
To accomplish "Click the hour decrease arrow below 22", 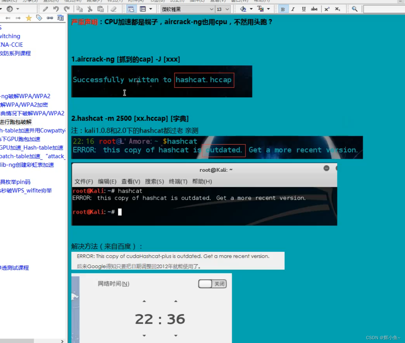I will coord(144,336).
